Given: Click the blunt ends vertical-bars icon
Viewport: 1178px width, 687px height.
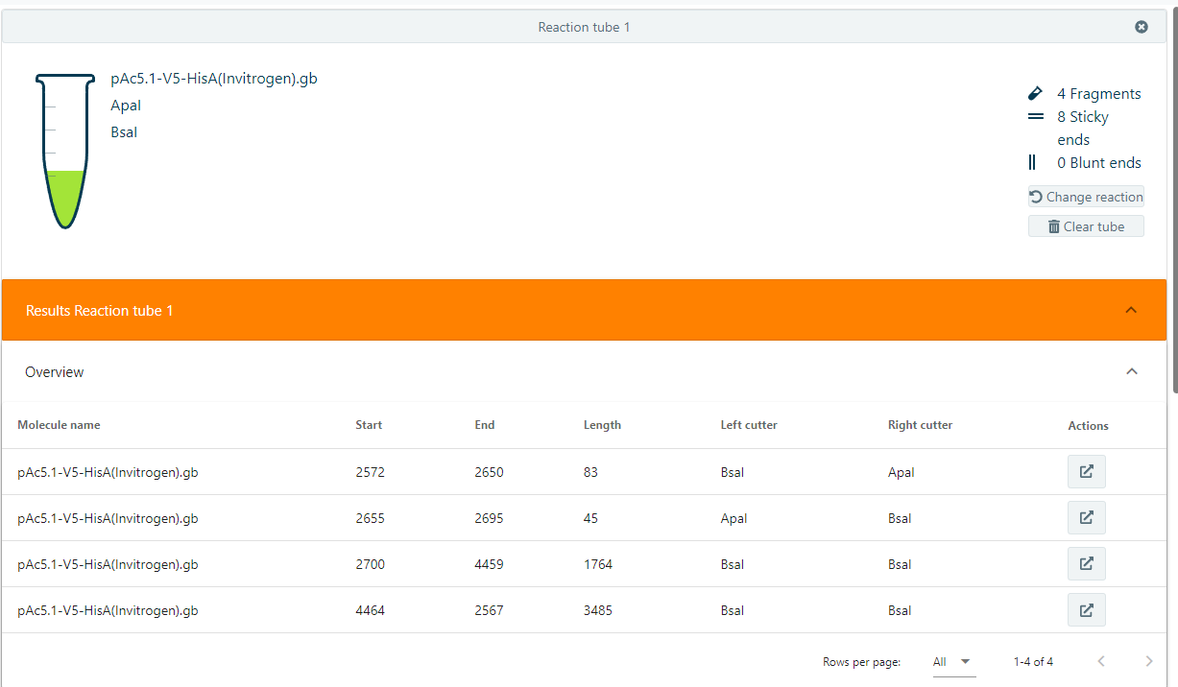Looking at the screenshot, I should 1032,162.
